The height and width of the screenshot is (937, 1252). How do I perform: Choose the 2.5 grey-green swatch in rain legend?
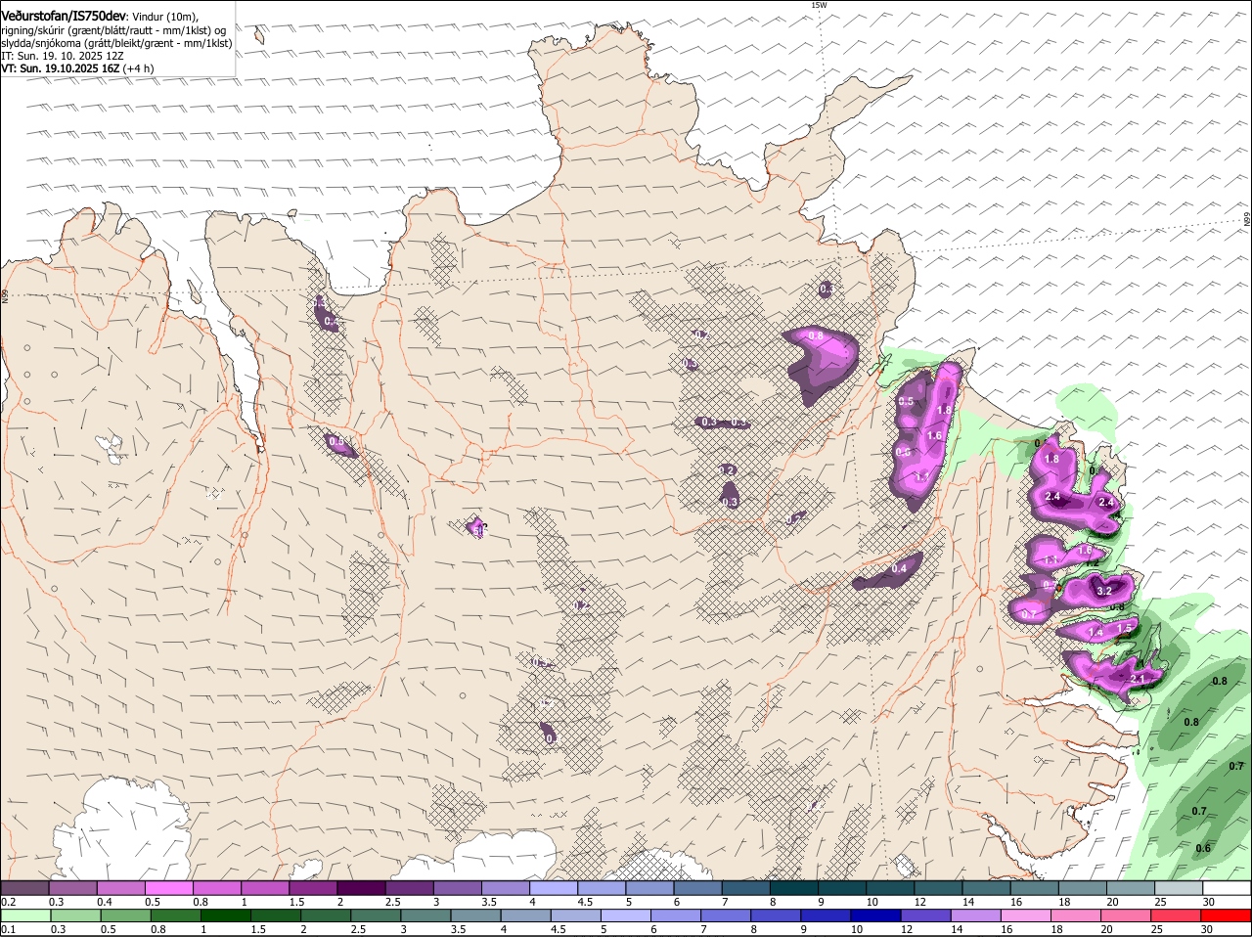coord(376,915)
